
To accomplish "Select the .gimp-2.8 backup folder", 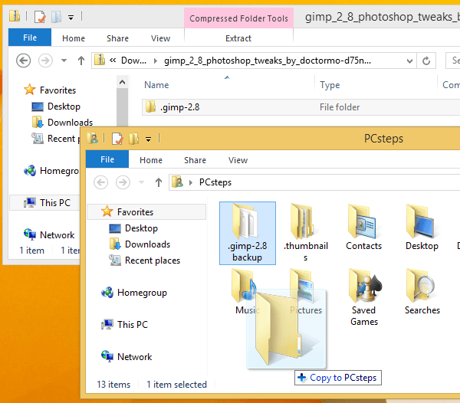I will click(248, 234).
